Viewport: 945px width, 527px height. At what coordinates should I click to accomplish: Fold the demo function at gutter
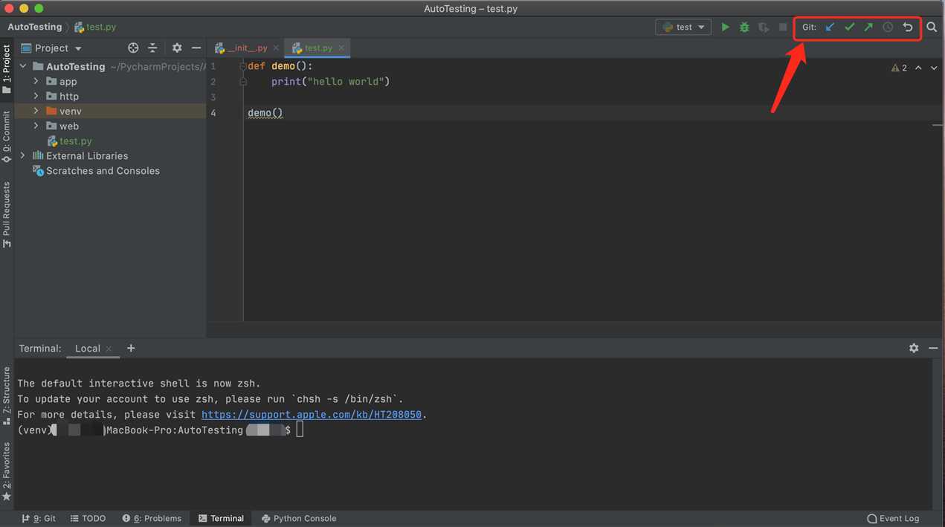coord(243,66)
